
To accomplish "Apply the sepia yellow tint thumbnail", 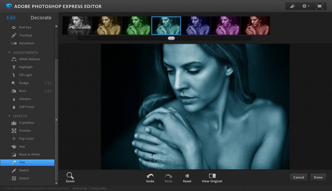I will (x=107, y=25).
